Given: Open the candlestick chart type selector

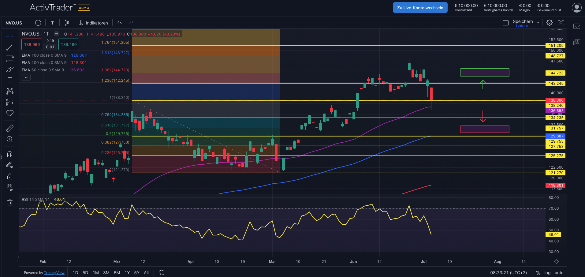Looking at the screenshot, I should (x=67, y=23).
